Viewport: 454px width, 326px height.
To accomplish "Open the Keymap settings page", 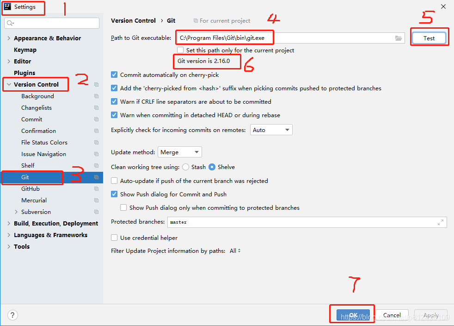I will [x=25, y=50].
